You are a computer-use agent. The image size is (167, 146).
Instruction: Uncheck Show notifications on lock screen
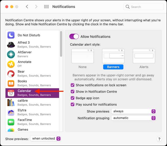(x=72, y=85)
